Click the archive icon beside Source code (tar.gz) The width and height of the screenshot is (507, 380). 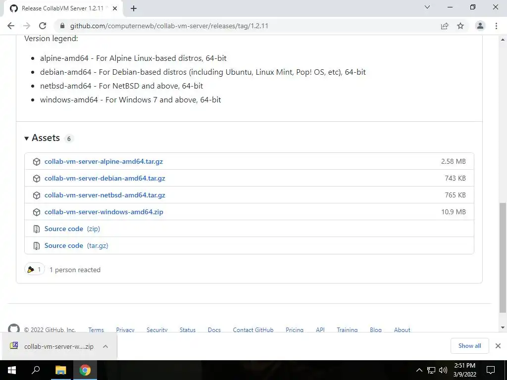37,245
